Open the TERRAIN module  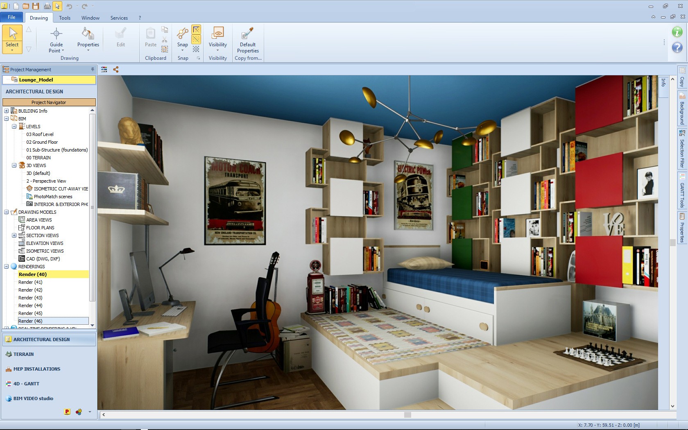tap(49, 354)
